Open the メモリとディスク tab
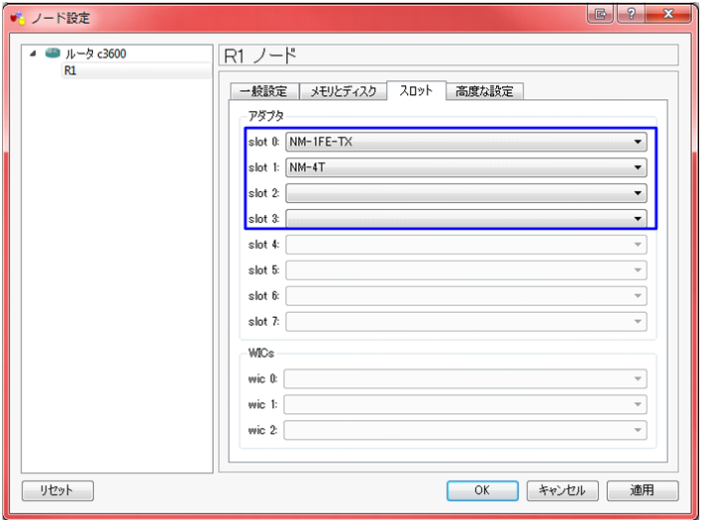The image size is (702, 523). (x=343, y=91)
